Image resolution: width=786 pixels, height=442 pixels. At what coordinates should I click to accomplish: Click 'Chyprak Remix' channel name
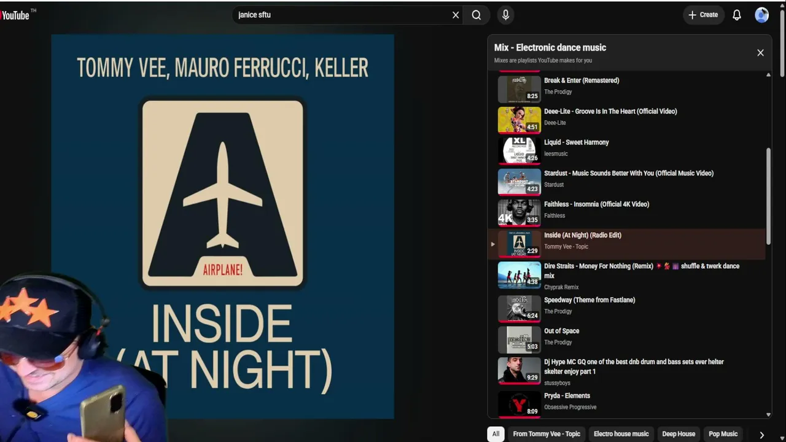pos(561,287)
